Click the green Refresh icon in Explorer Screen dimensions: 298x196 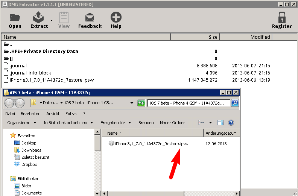coord(141,103)
